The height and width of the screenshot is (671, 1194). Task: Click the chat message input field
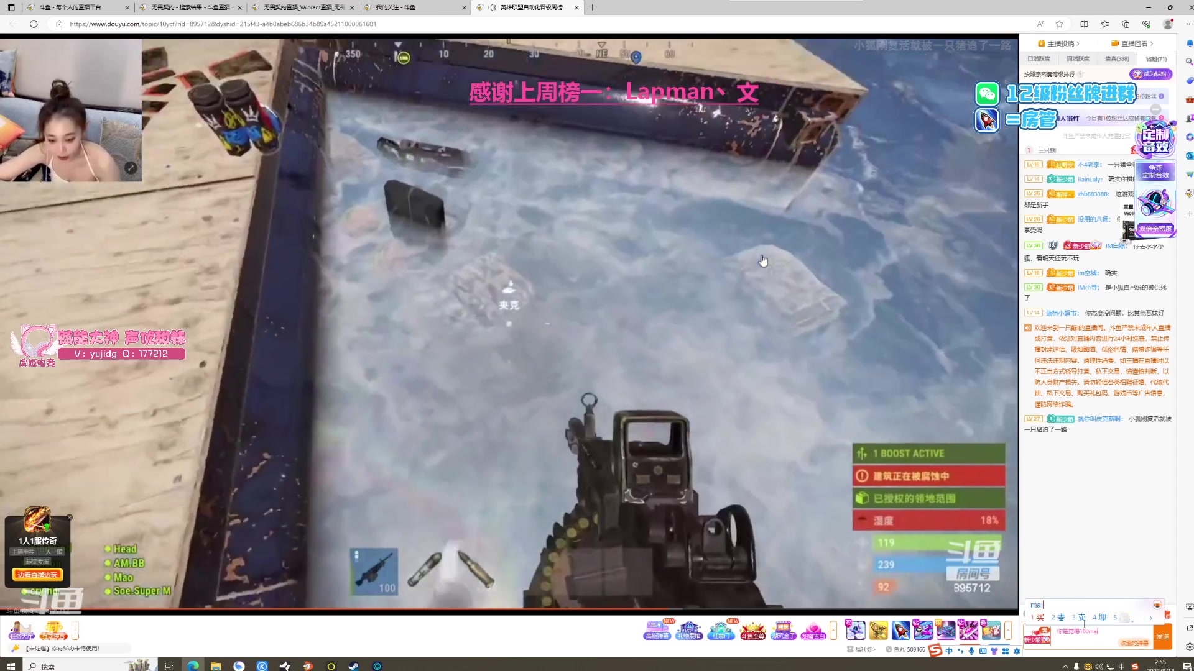1101,636
